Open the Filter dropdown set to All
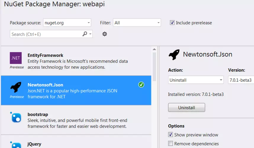The image size is (254, 148). (137, 22)
